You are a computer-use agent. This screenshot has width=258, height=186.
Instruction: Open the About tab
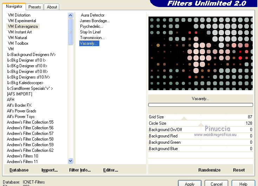[52, 7]
